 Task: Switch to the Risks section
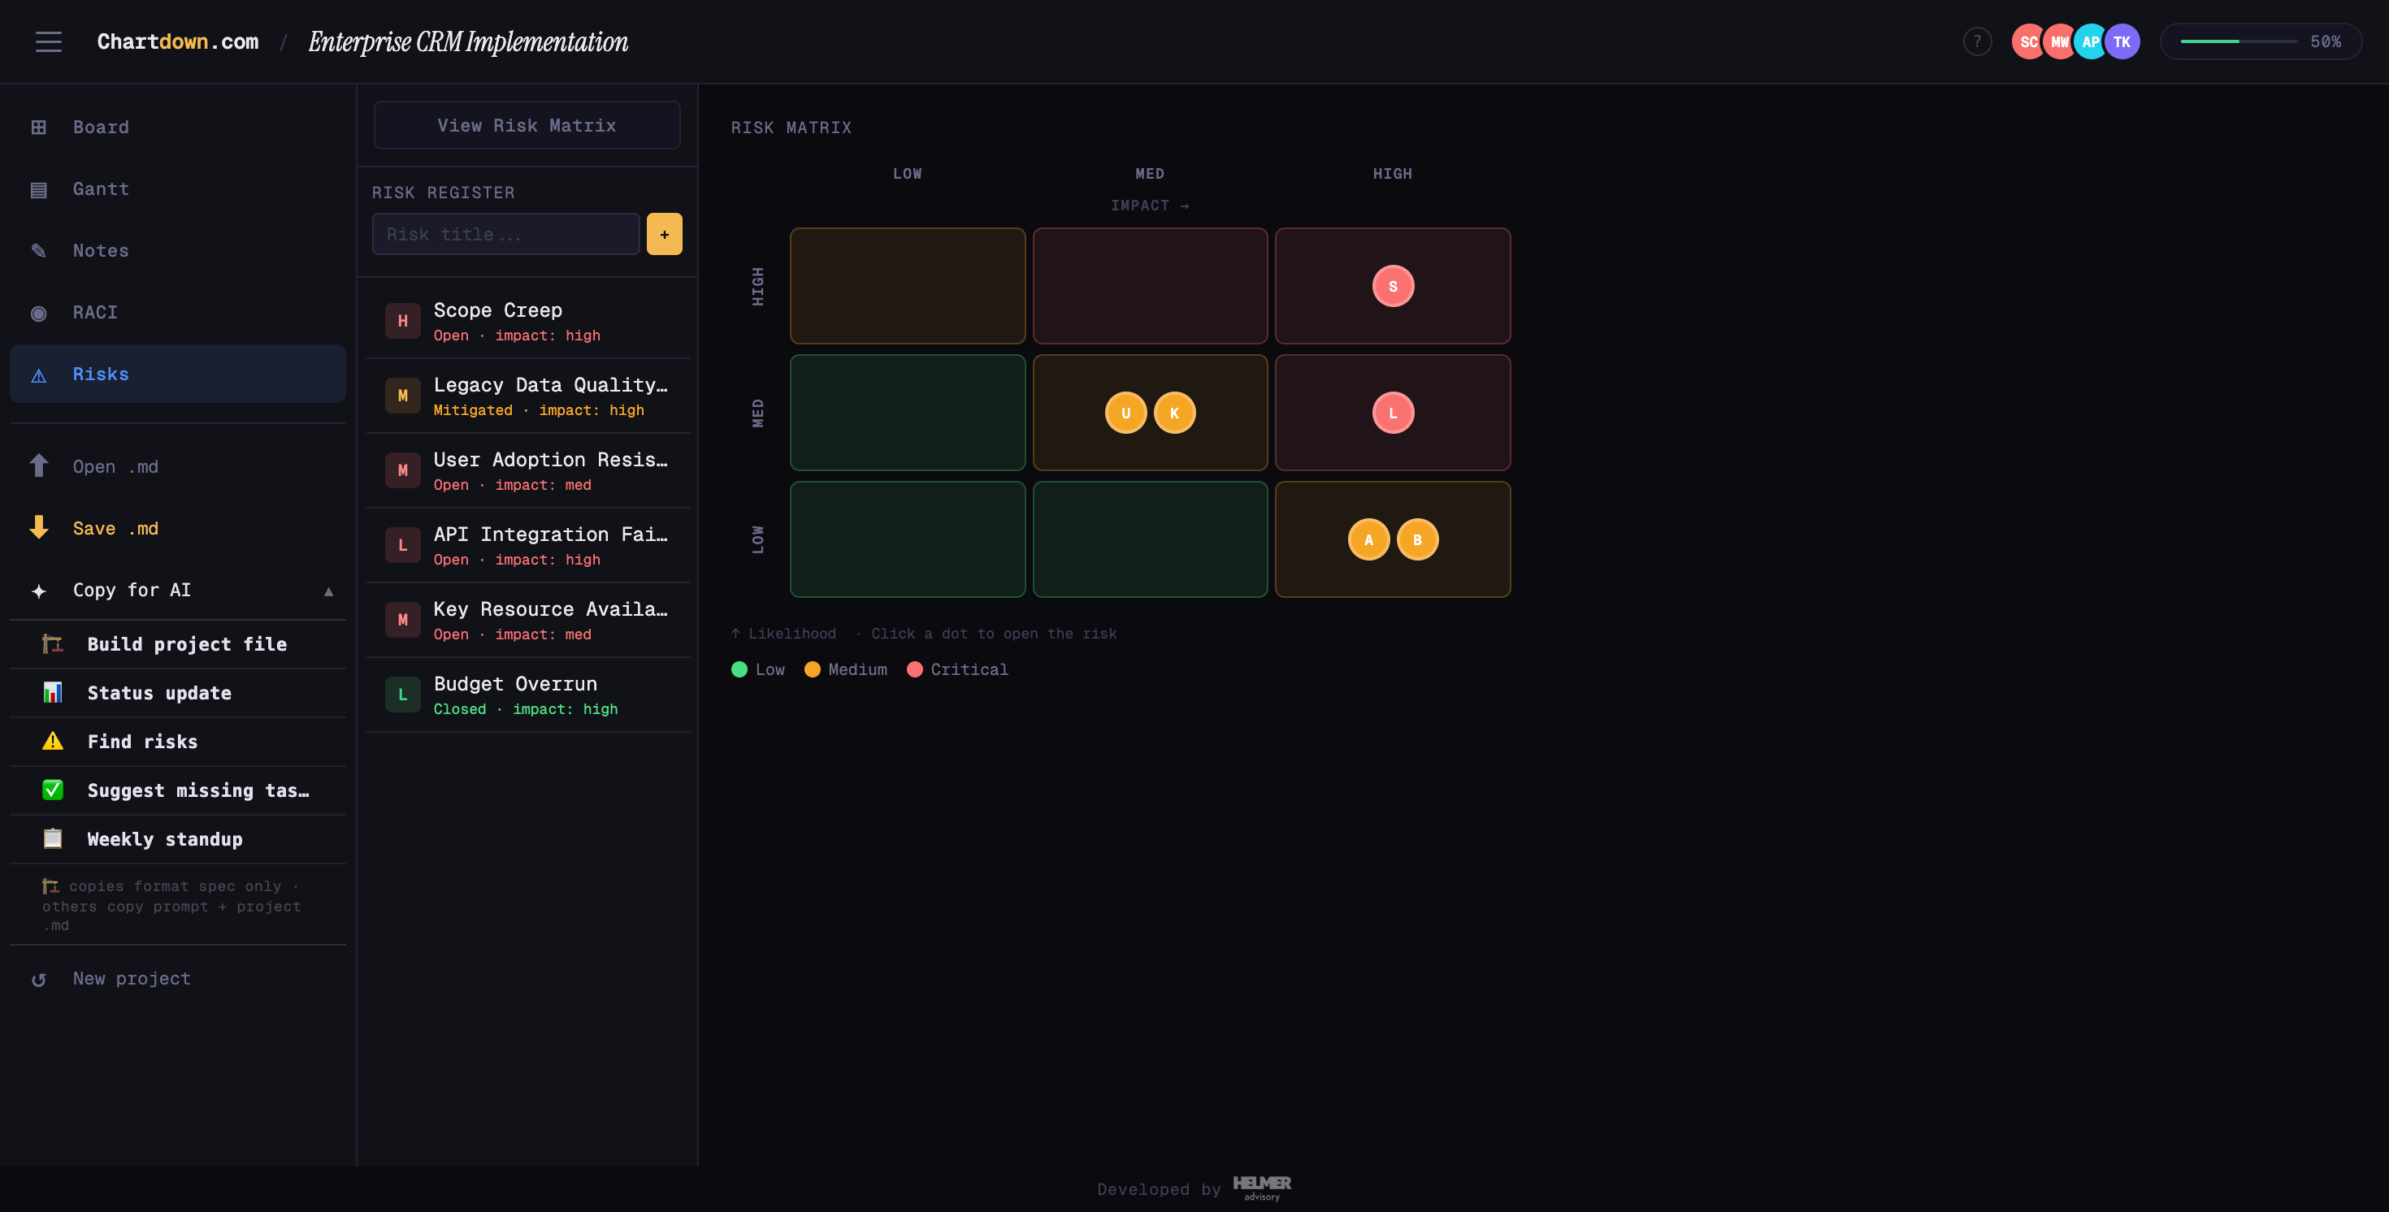100,374
